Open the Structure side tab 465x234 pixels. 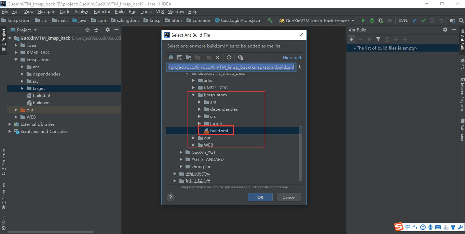point(4,162)
